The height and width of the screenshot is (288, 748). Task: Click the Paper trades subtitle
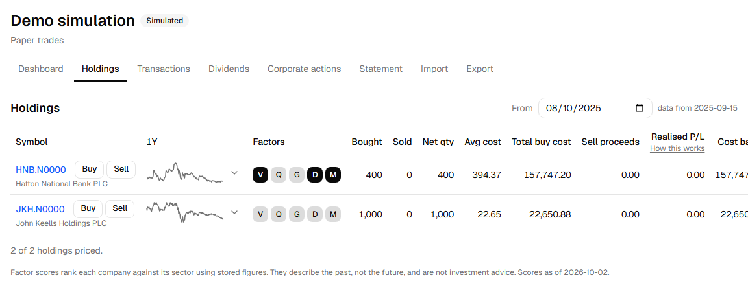click(37, 40)
